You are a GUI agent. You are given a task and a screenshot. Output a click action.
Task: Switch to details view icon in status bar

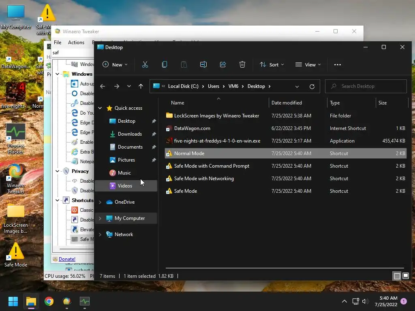point(397,276)
